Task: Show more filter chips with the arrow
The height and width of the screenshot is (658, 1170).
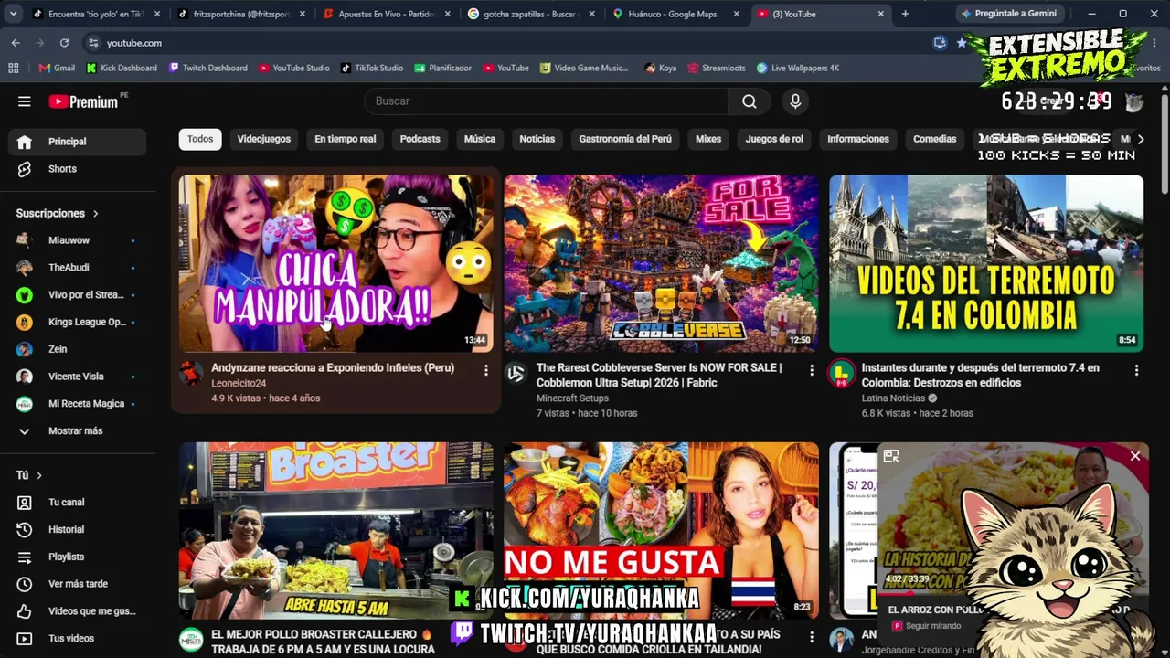Action: (1140, 139)
